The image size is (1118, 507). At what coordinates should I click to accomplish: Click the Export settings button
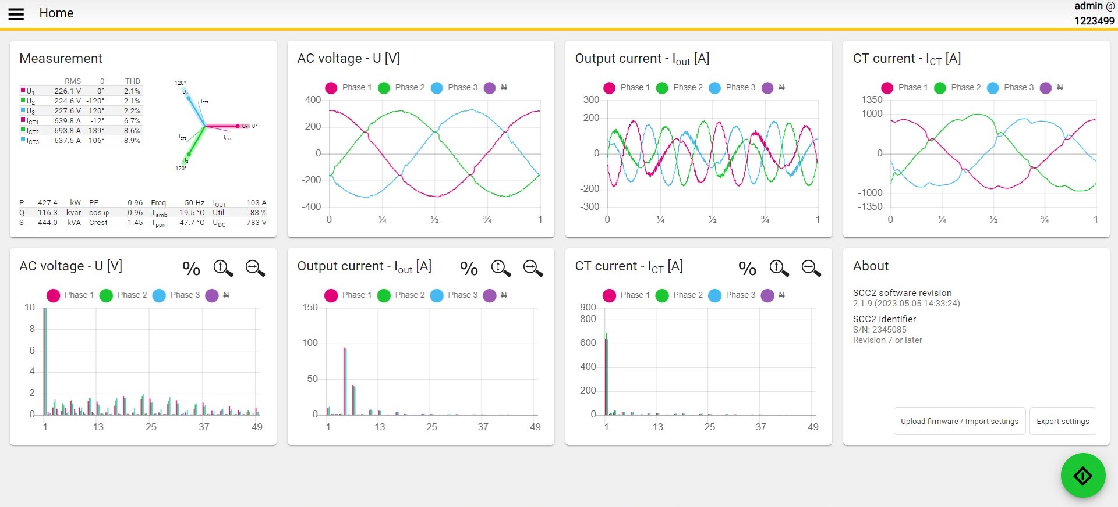point(1063,421)
